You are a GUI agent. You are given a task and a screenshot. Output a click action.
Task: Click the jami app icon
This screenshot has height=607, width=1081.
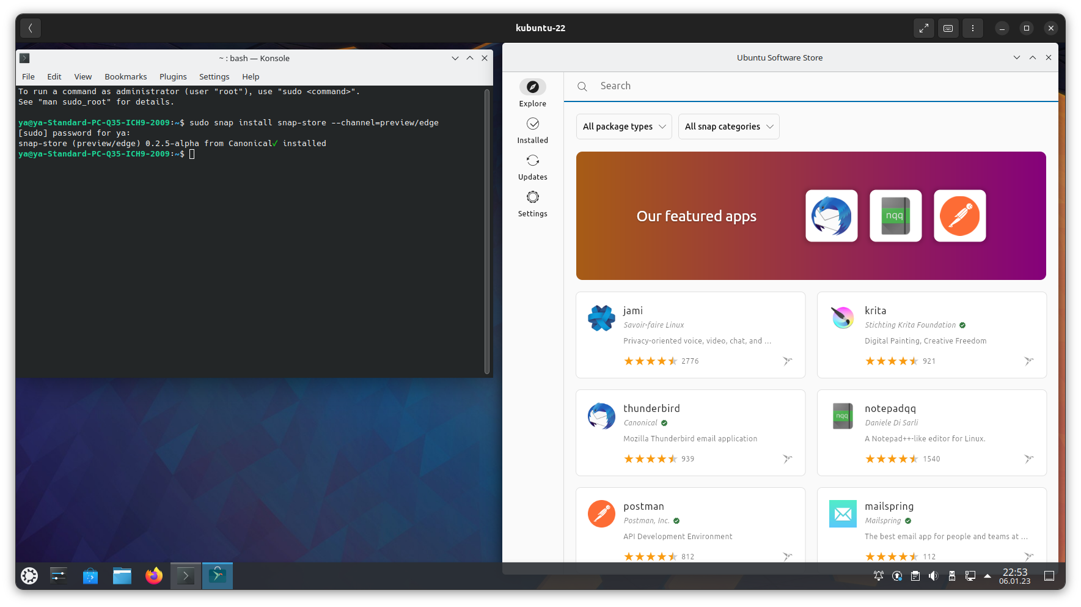(x=601, y=318)
